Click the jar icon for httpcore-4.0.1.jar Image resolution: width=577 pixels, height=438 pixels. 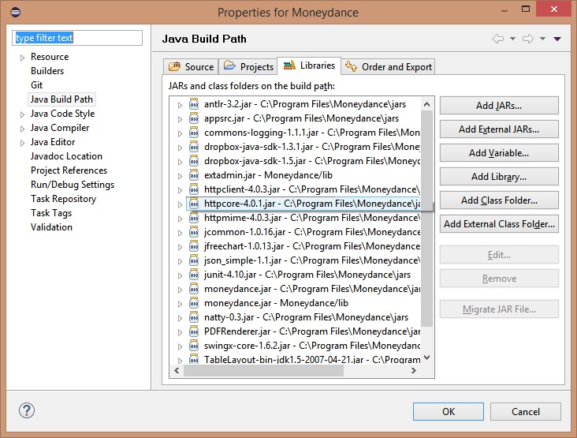(194, 204)
